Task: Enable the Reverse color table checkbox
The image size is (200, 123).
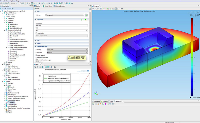Action: pyautogui.click(x=36, y=58)
